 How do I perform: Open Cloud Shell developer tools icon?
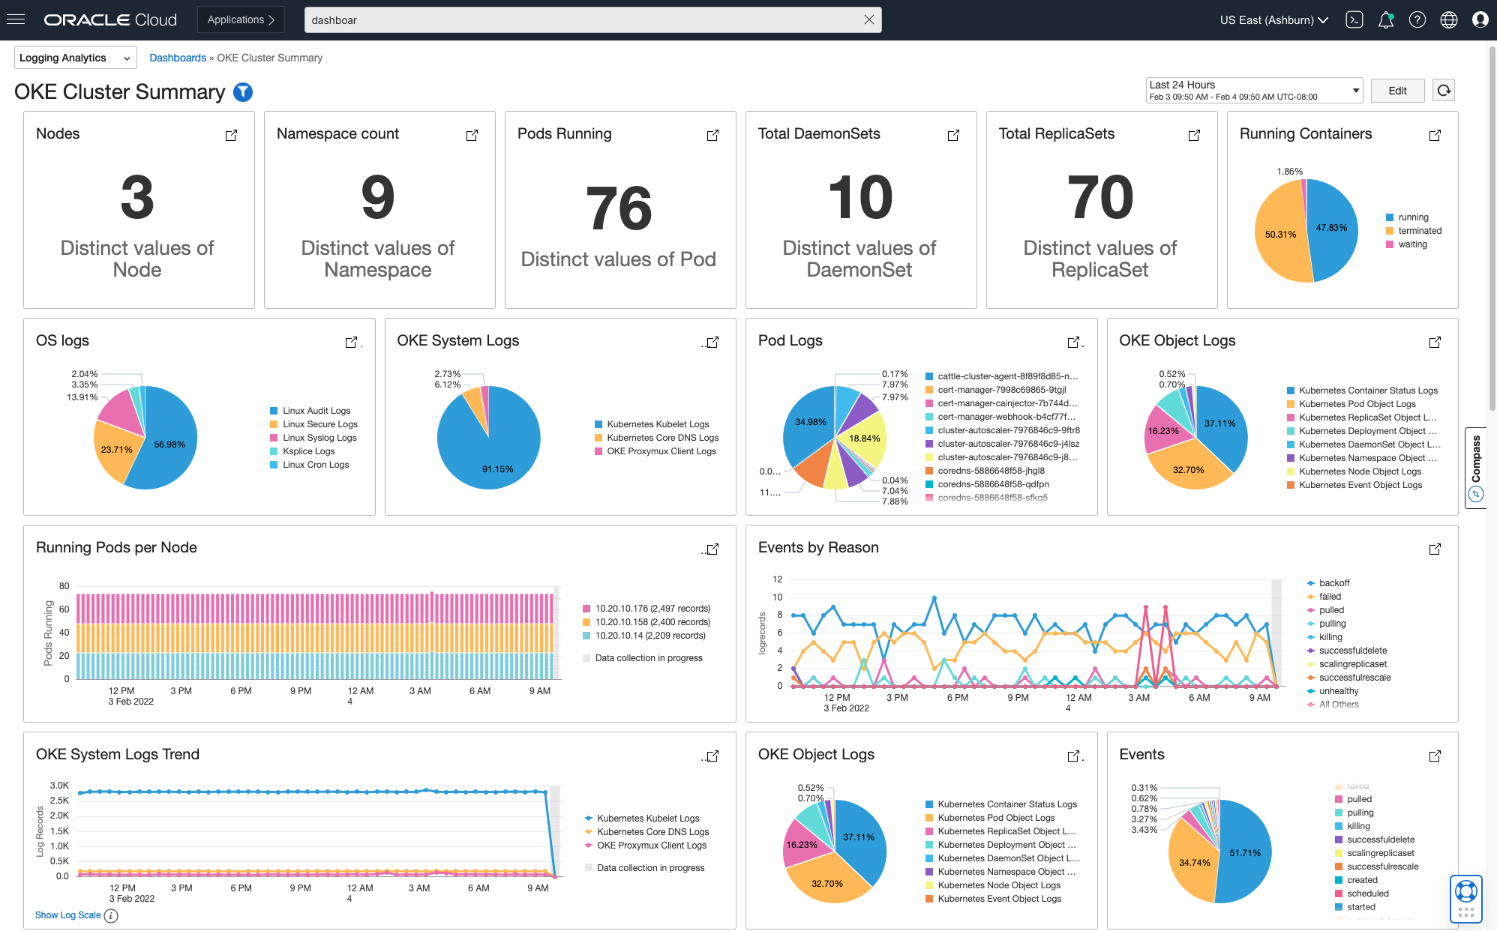(1354, 20)
